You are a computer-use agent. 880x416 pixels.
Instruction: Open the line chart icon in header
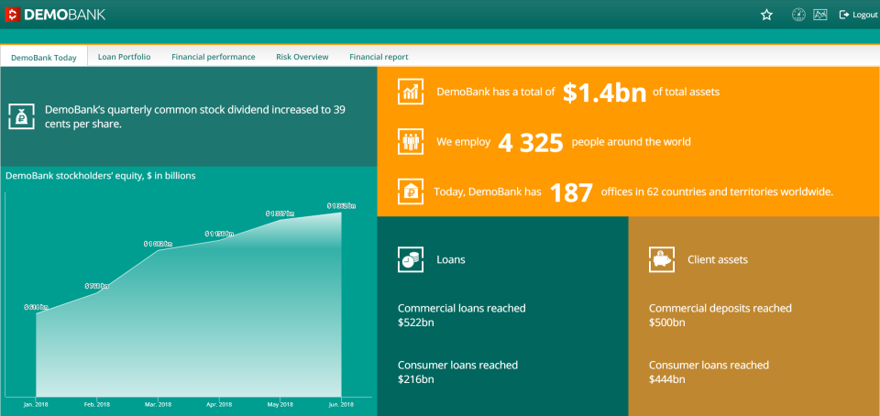coord(820,15)
